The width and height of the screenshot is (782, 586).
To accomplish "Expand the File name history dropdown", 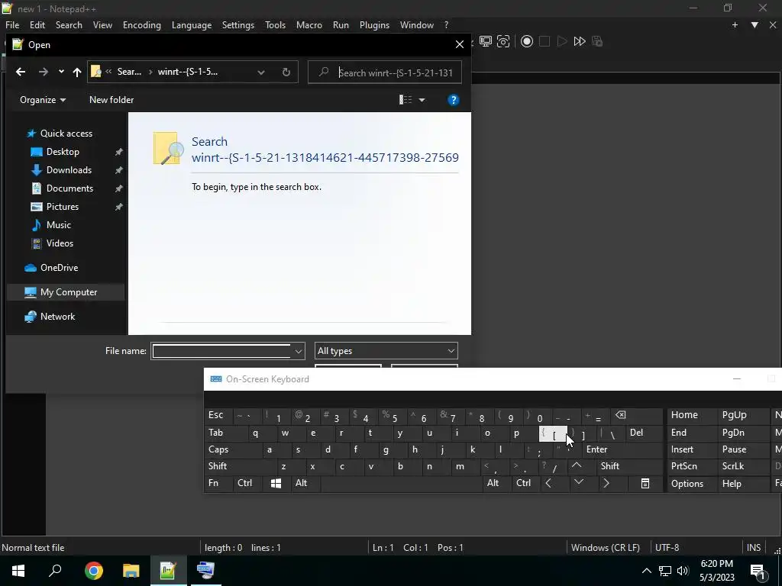I will [x=299, y=351].
